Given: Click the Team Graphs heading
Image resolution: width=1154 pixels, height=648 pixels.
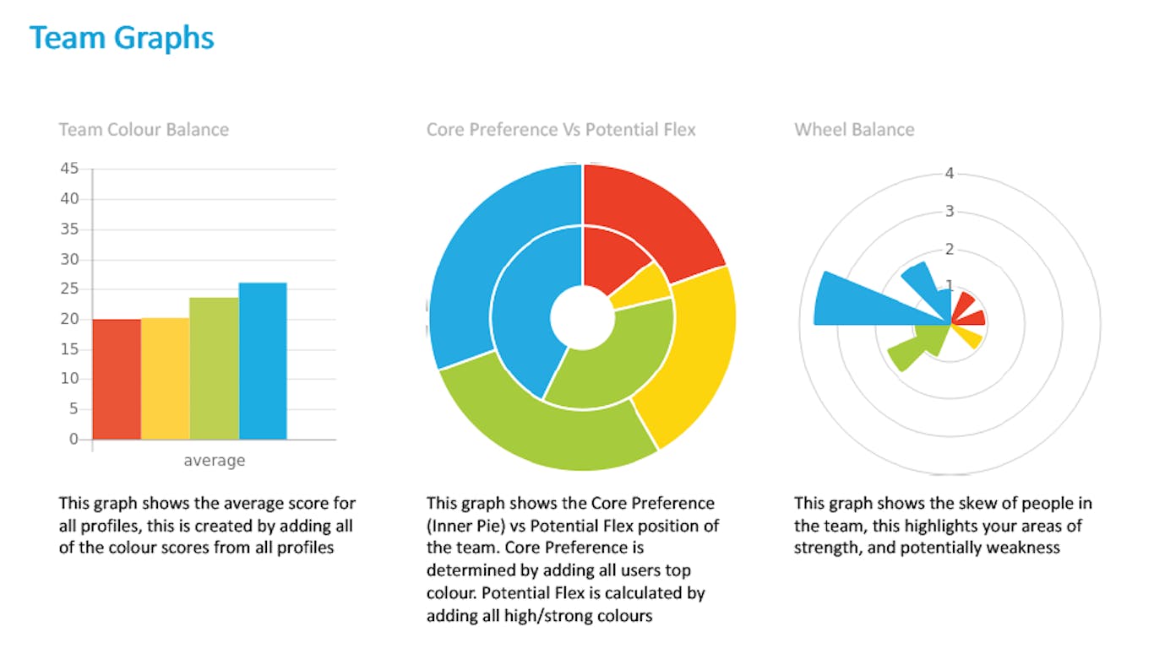Looking at the screenshot, I should coord(122,38).
